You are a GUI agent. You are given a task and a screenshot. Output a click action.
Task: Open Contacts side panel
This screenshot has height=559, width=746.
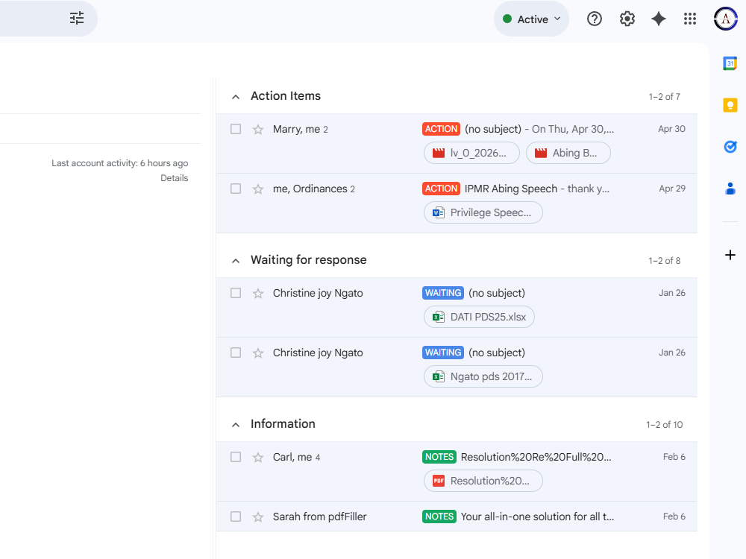click(x=730, y=189)
